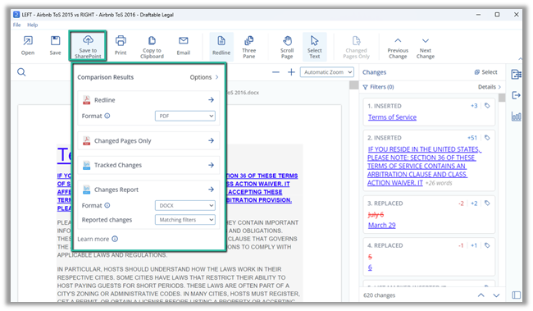The width and height of the screenshot is (533, 311).
Task: Switch to Three Pane view
Action: tap(248, 47)
